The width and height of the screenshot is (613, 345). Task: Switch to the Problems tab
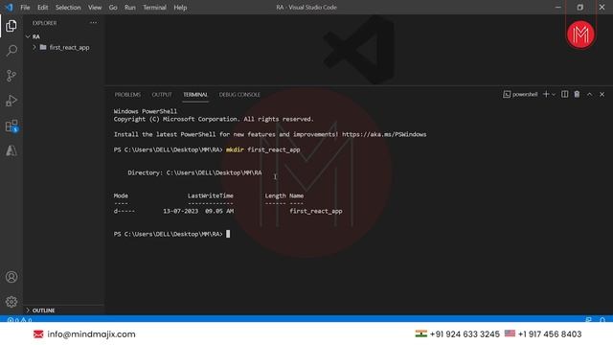point(127,95)
